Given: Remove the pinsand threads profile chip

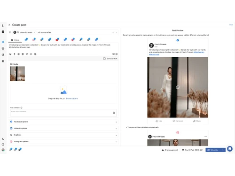Looking at the screenshot, I should coord(34,32).
